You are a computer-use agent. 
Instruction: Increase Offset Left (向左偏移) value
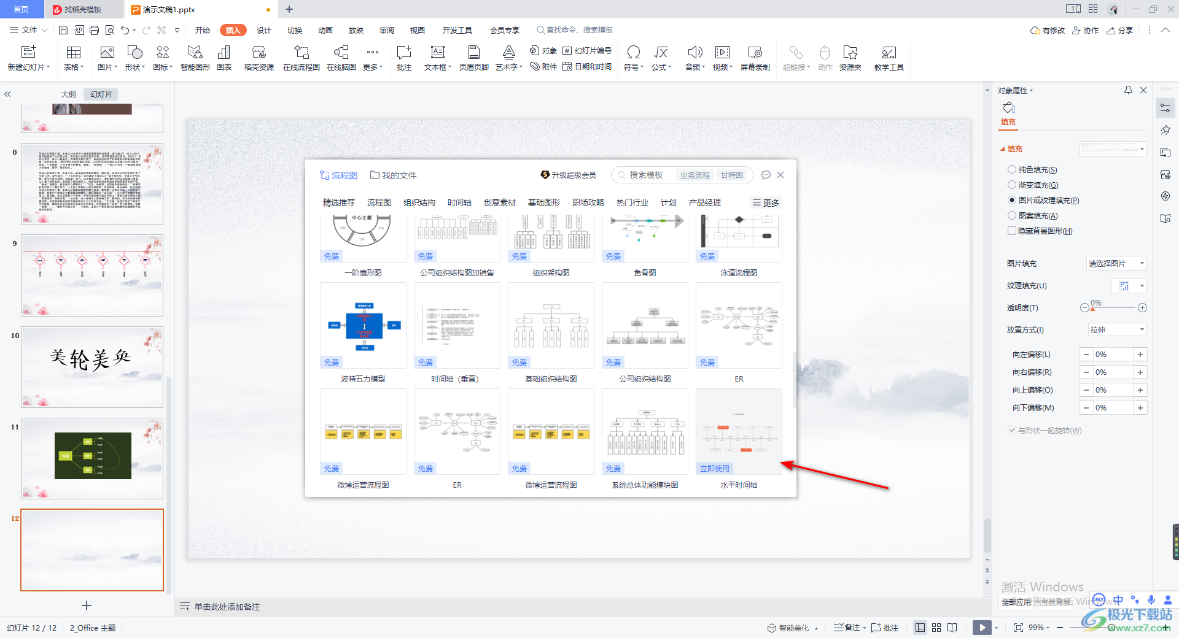click(1140, 355)
